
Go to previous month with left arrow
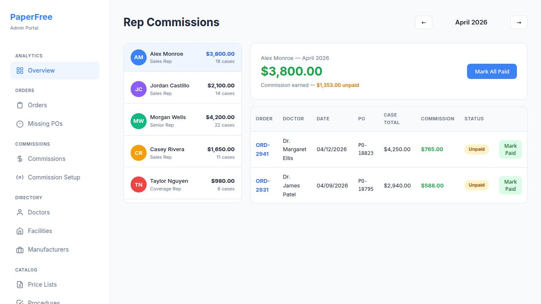tap(424, 22)
